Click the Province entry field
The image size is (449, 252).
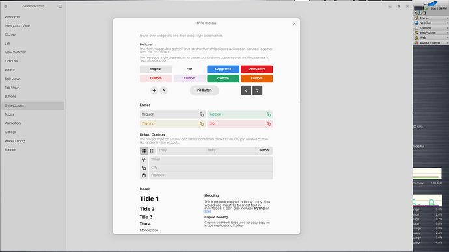211,175
